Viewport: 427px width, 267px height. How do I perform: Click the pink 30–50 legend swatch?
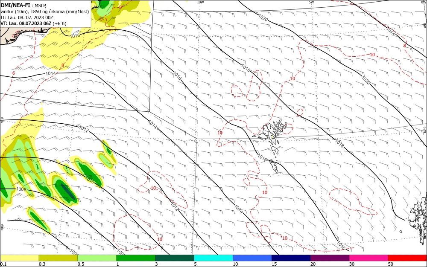click(x=369, y=258)
